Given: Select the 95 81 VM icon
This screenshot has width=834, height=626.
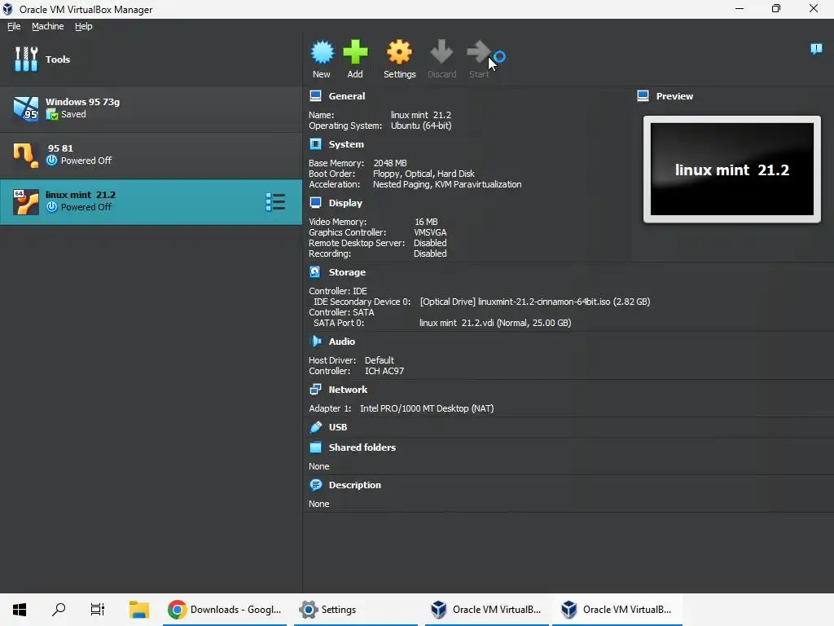Looking at the screenshot, I should (x=26, y=155).
